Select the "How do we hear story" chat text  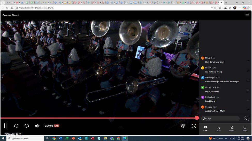click(x=215, y=62)
